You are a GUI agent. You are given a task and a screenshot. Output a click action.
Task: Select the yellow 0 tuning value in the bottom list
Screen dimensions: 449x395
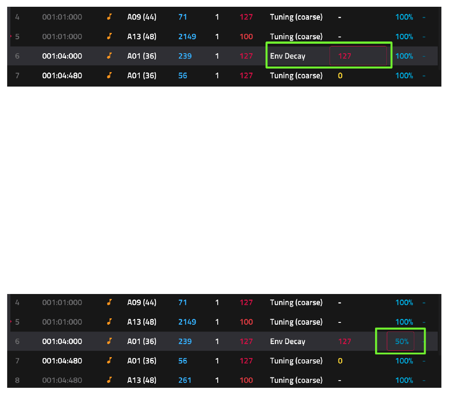[340, 361]
